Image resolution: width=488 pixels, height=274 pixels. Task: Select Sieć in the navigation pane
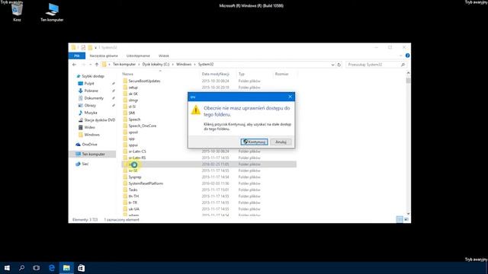(85, 164)
